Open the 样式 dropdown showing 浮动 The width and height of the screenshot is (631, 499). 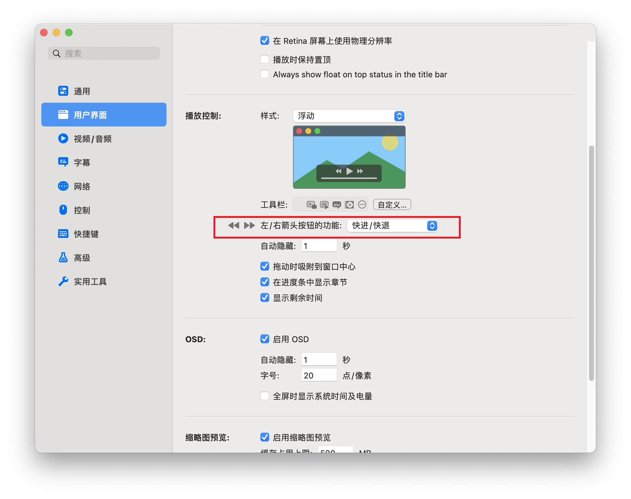pos(349,116)
